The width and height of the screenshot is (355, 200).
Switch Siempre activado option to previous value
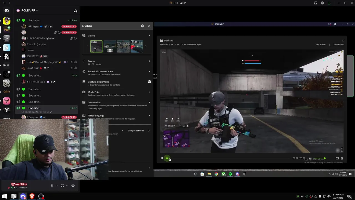point(123,131)
